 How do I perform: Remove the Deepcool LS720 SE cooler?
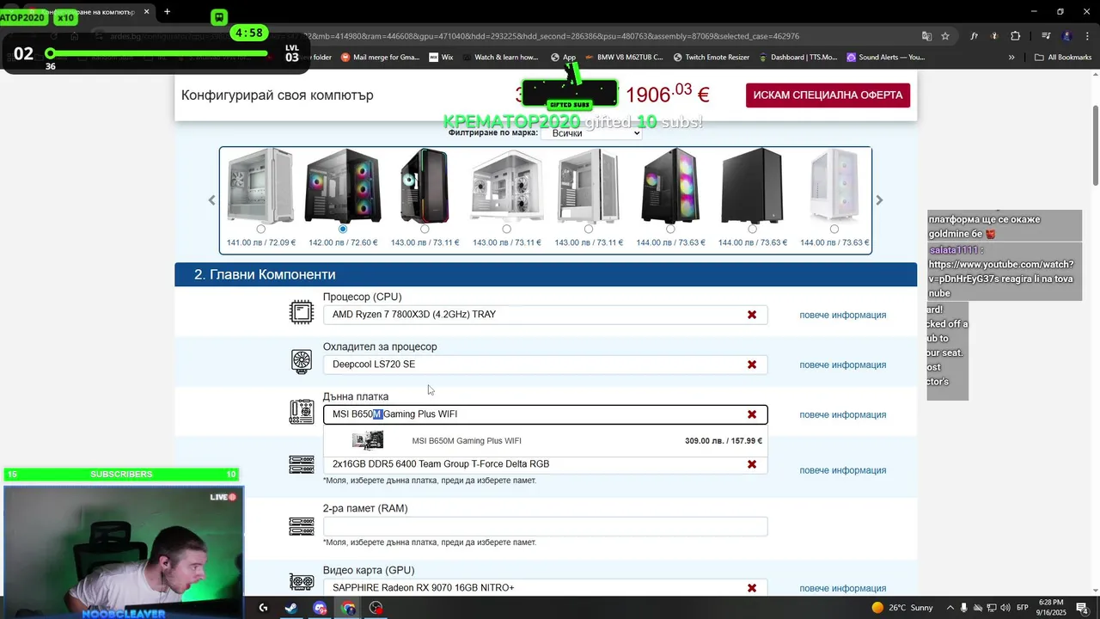pos(752,365)
